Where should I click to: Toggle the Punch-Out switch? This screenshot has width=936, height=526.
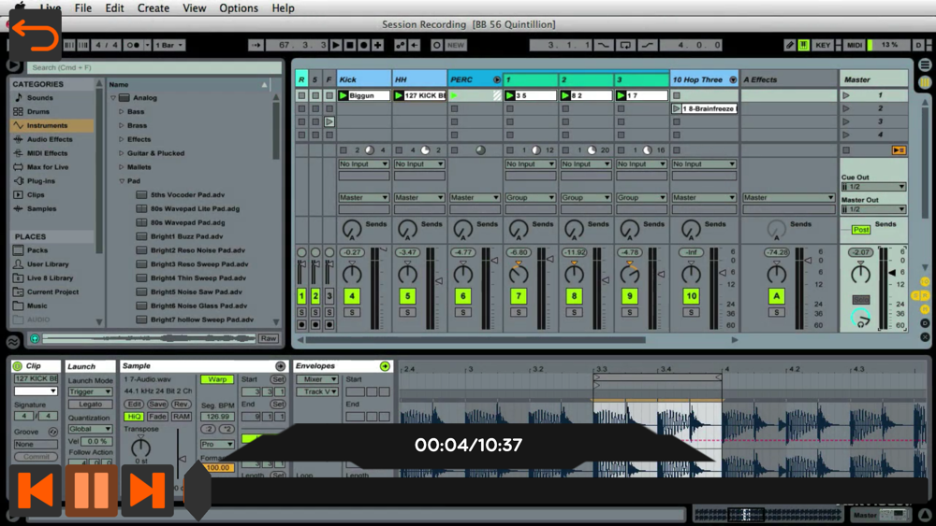click(647, 45)
